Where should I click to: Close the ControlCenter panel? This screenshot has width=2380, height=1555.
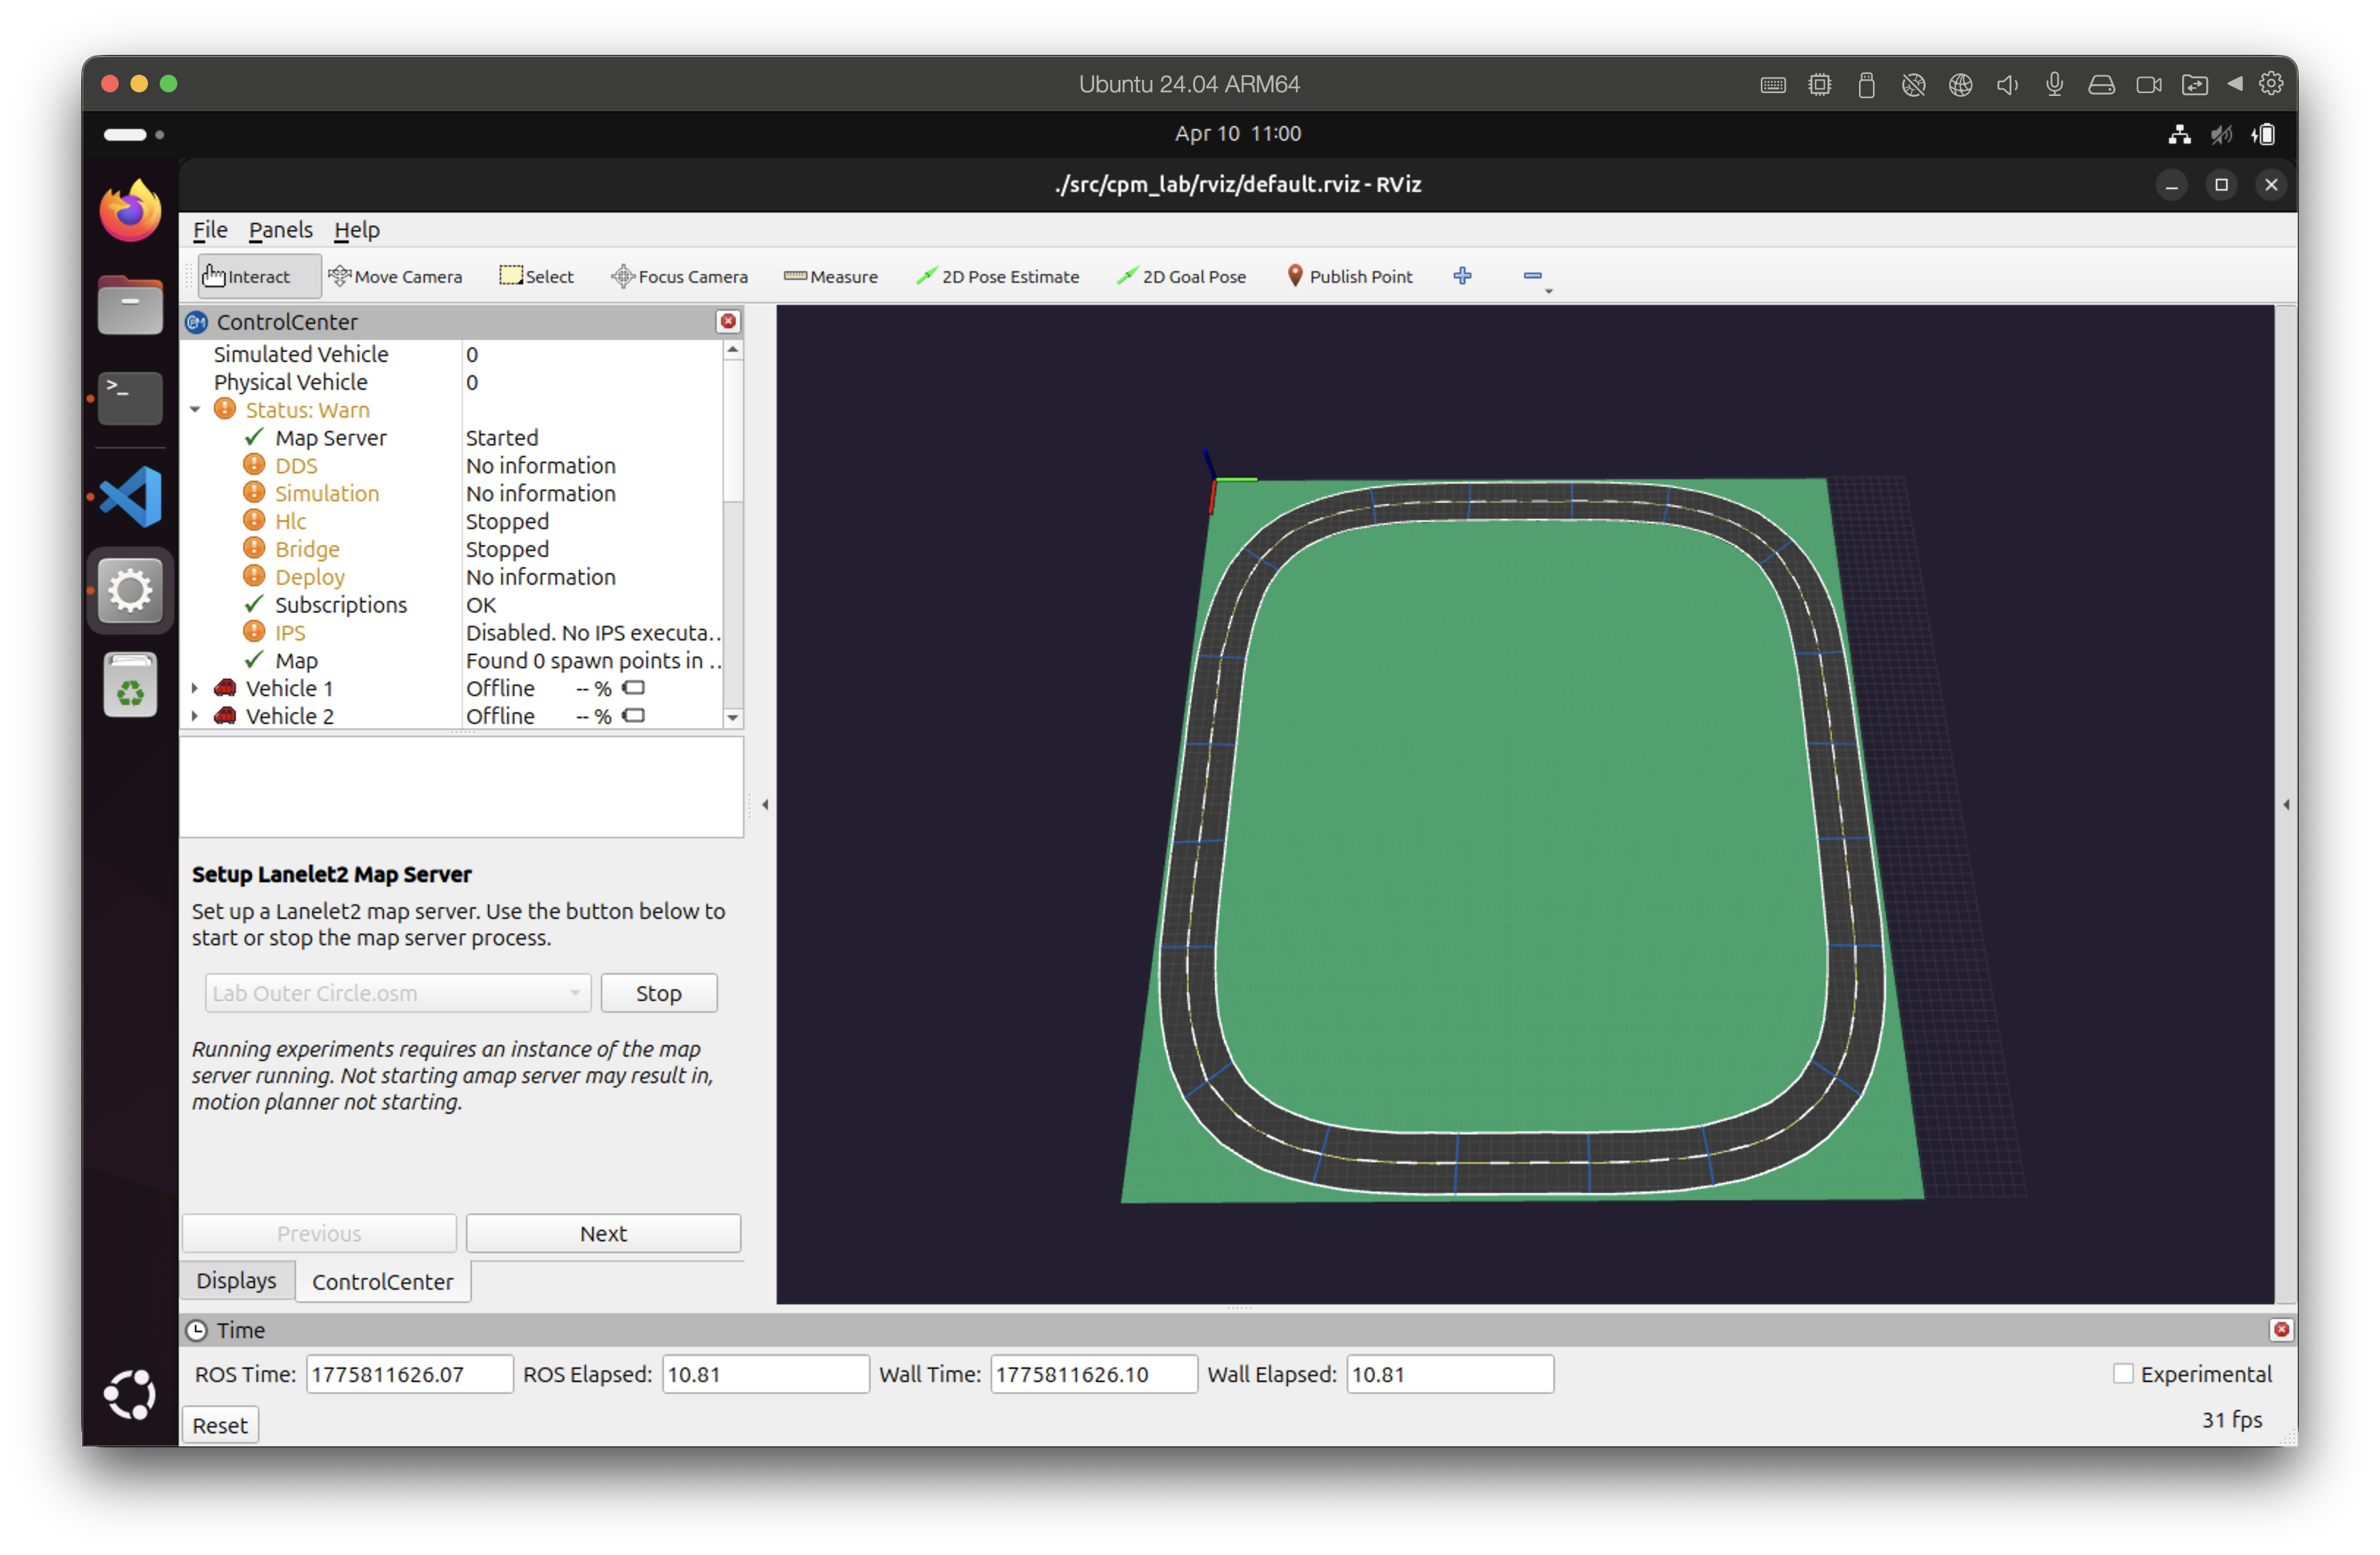coord(728,321)
